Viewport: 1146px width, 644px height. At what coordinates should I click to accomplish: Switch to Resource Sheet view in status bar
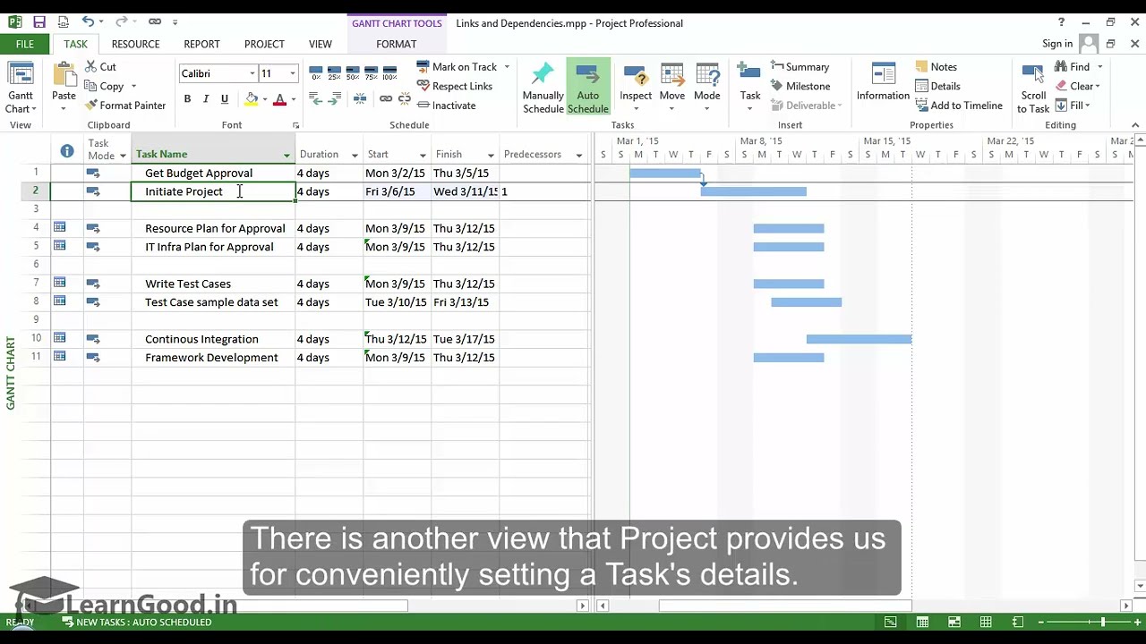[986, 622]
